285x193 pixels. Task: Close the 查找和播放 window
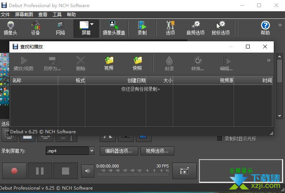point(265,47)
